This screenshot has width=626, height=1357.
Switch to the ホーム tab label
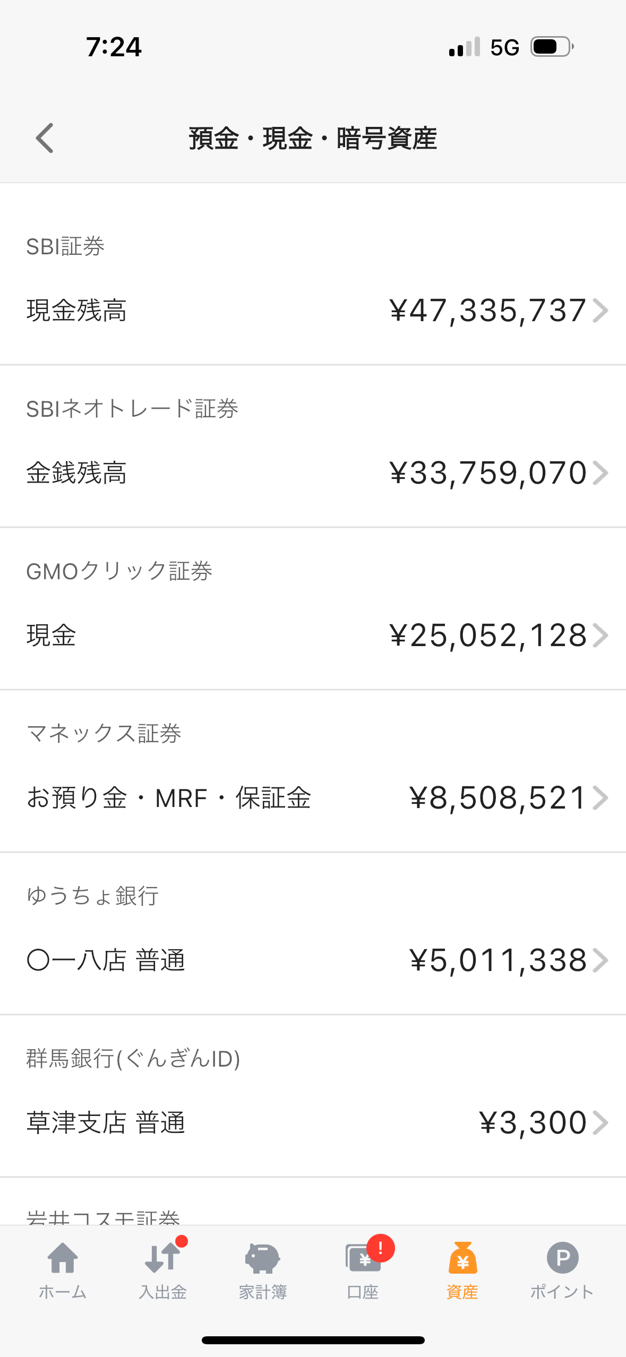click(x=63, y=1292)
